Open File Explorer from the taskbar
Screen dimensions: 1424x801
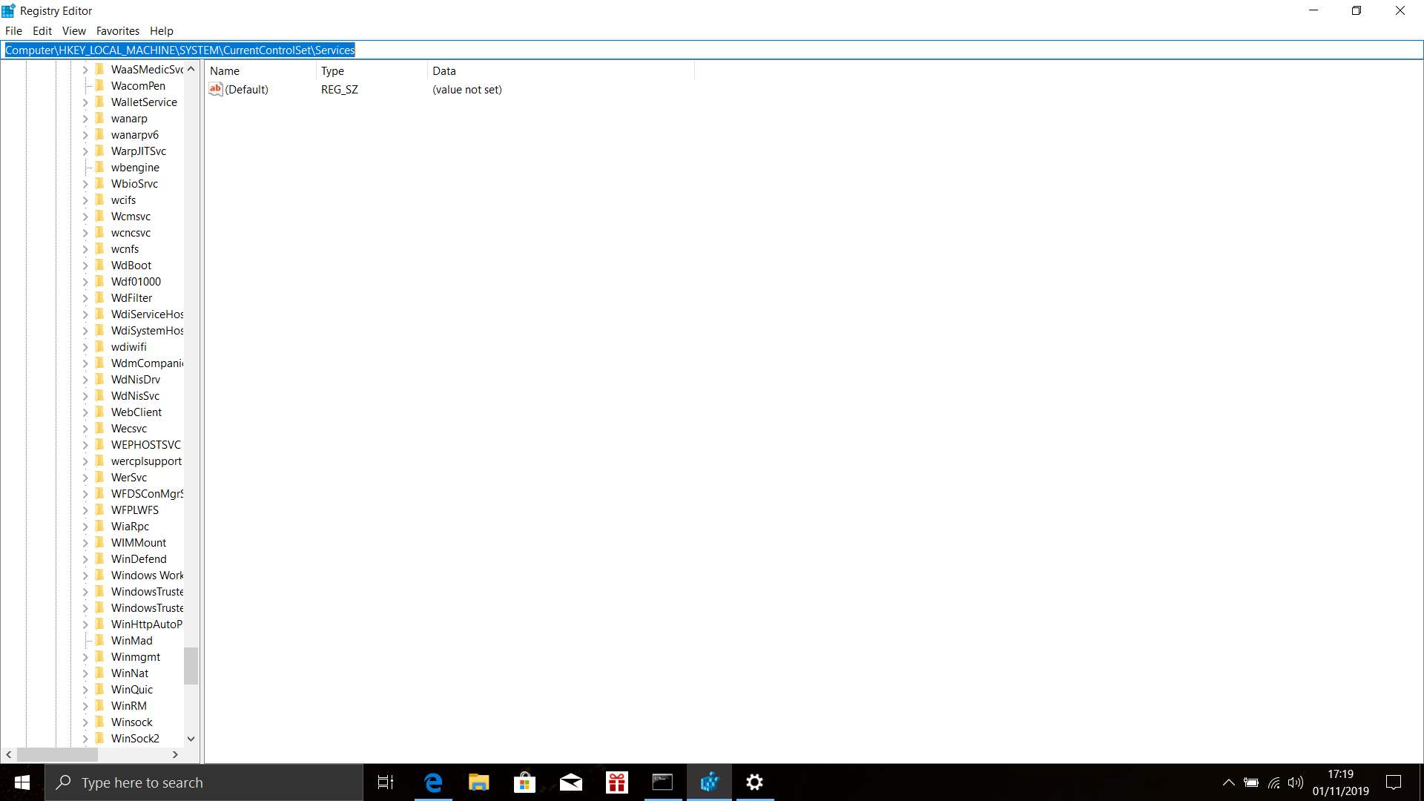coord(479,782)
